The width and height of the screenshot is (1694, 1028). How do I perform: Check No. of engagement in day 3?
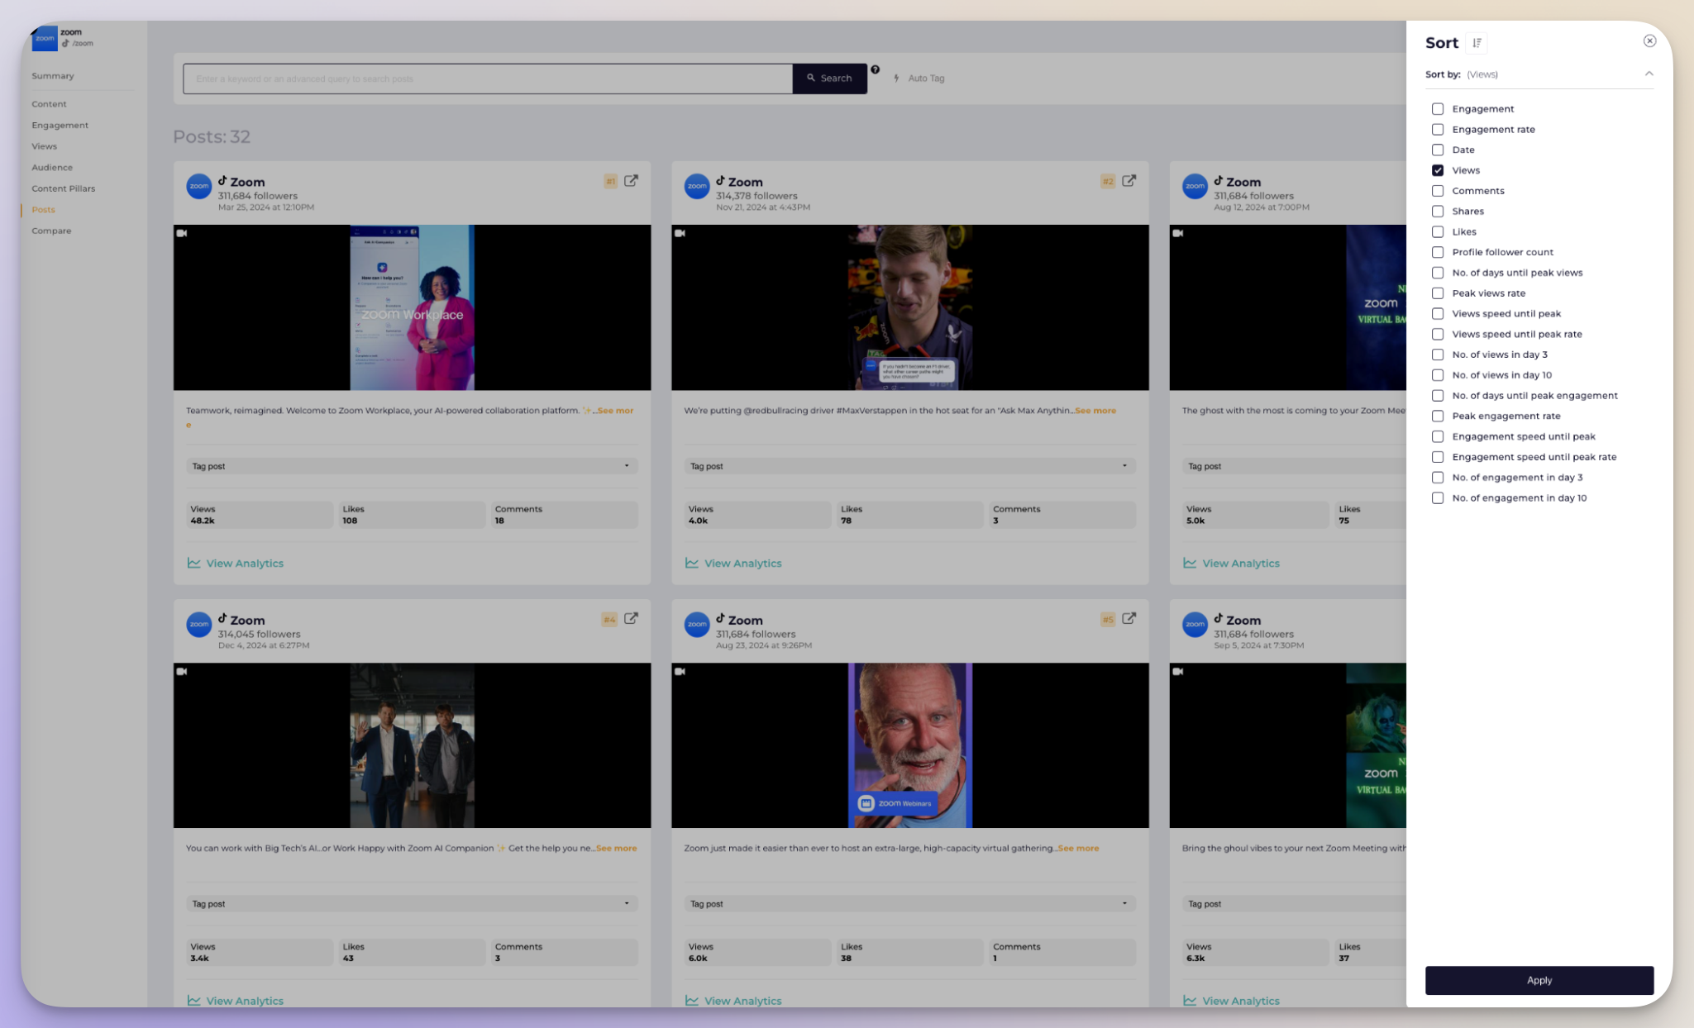(x=1438, y=478)
